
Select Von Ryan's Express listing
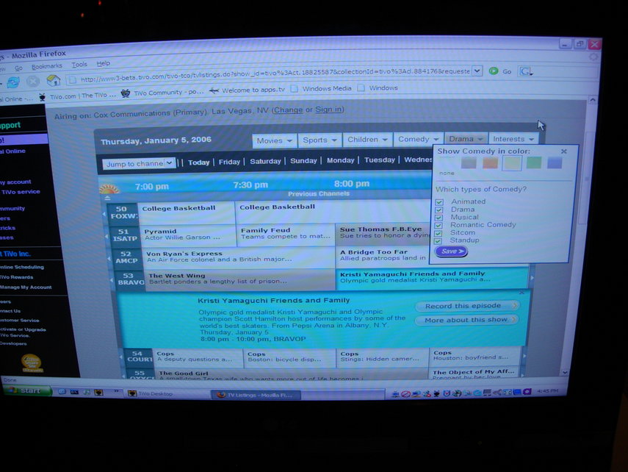[238, 257]
